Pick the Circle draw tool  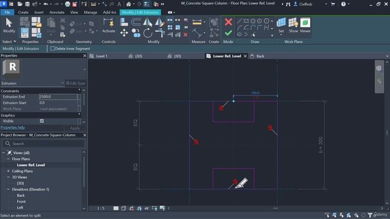(x=266, y=21)
